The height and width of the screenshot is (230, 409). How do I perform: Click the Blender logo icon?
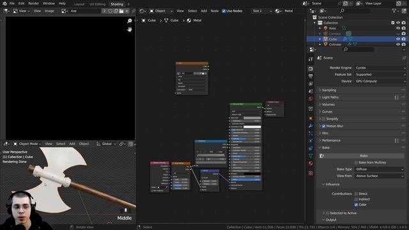pyautogui.click(x=4, y=3)
